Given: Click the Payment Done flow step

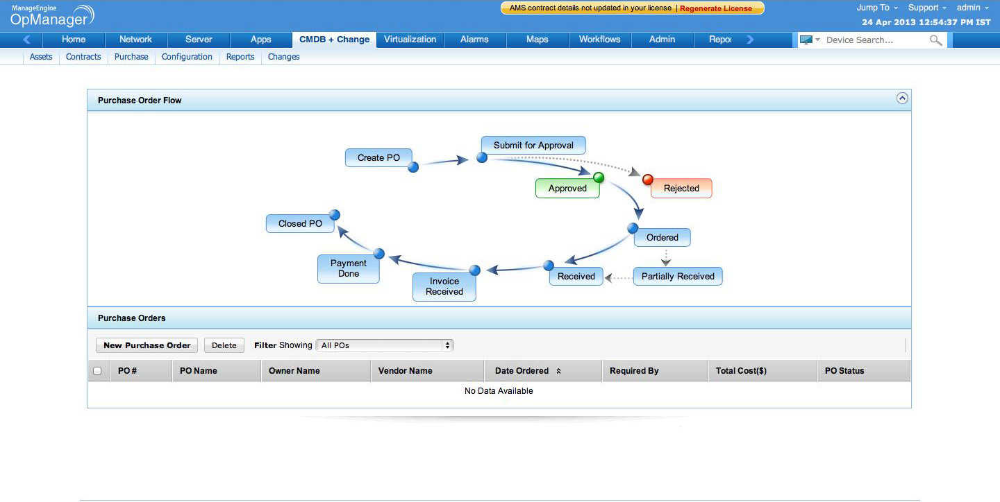Looking at the screenshot, I should click(x=349, y=268).
